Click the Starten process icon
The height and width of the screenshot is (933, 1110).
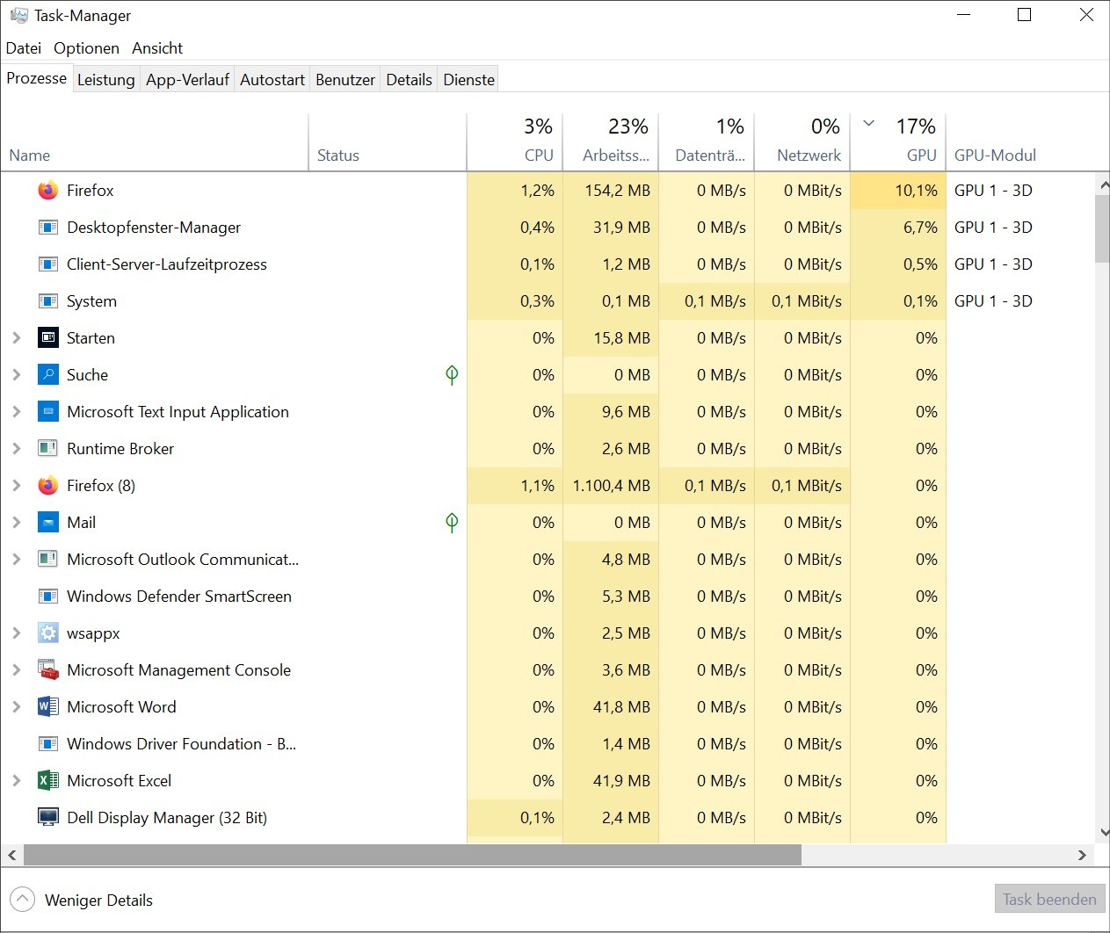coord(48,338)
